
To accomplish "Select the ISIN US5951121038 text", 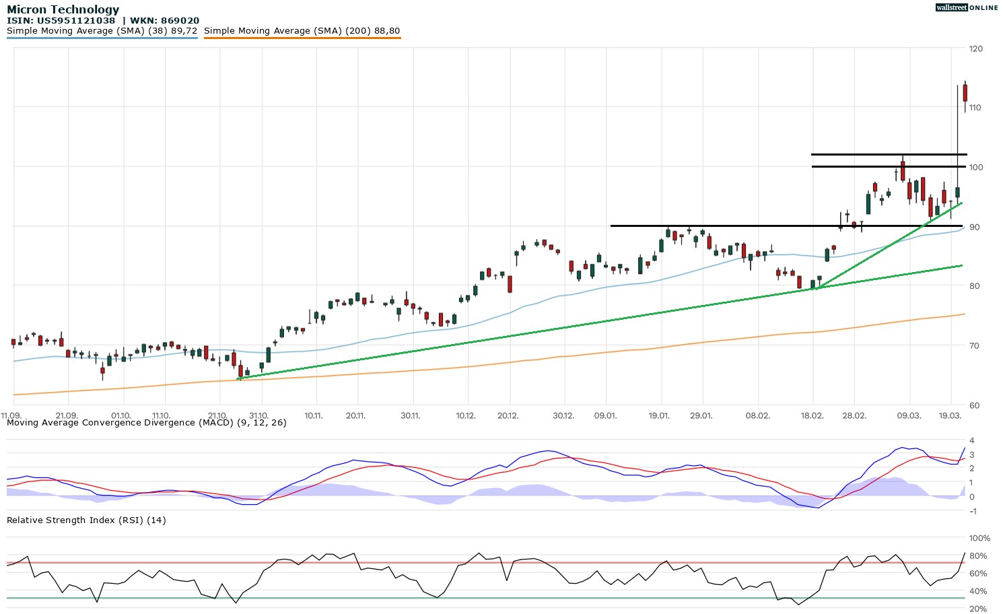I will click(x=61, y=21).
